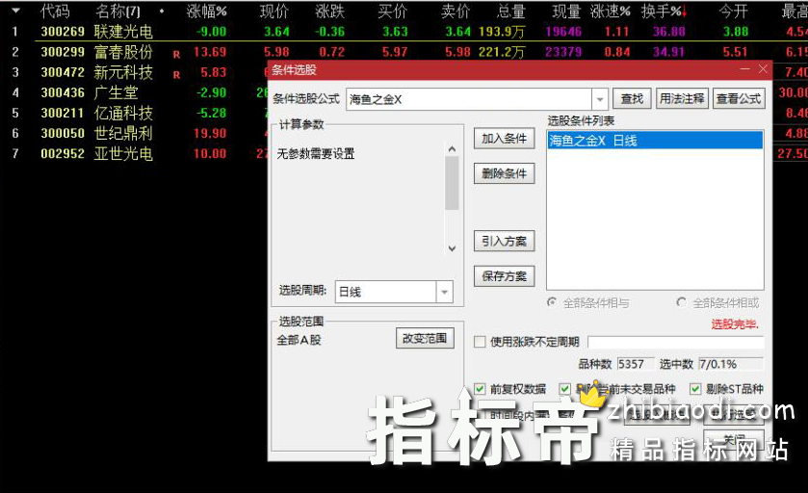Expand the 条件选股公式 dropdown arrow

(600, 99)
